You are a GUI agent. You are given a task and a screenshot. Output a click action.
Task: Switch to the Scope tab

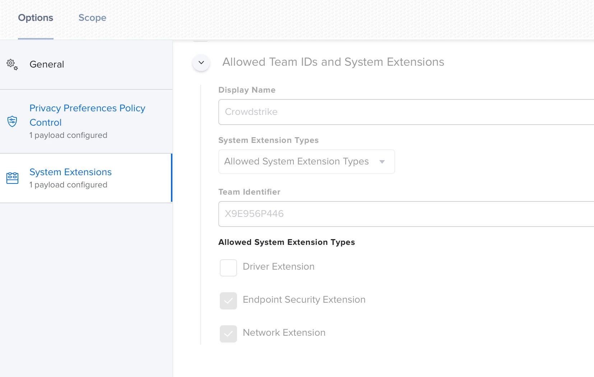92,18
